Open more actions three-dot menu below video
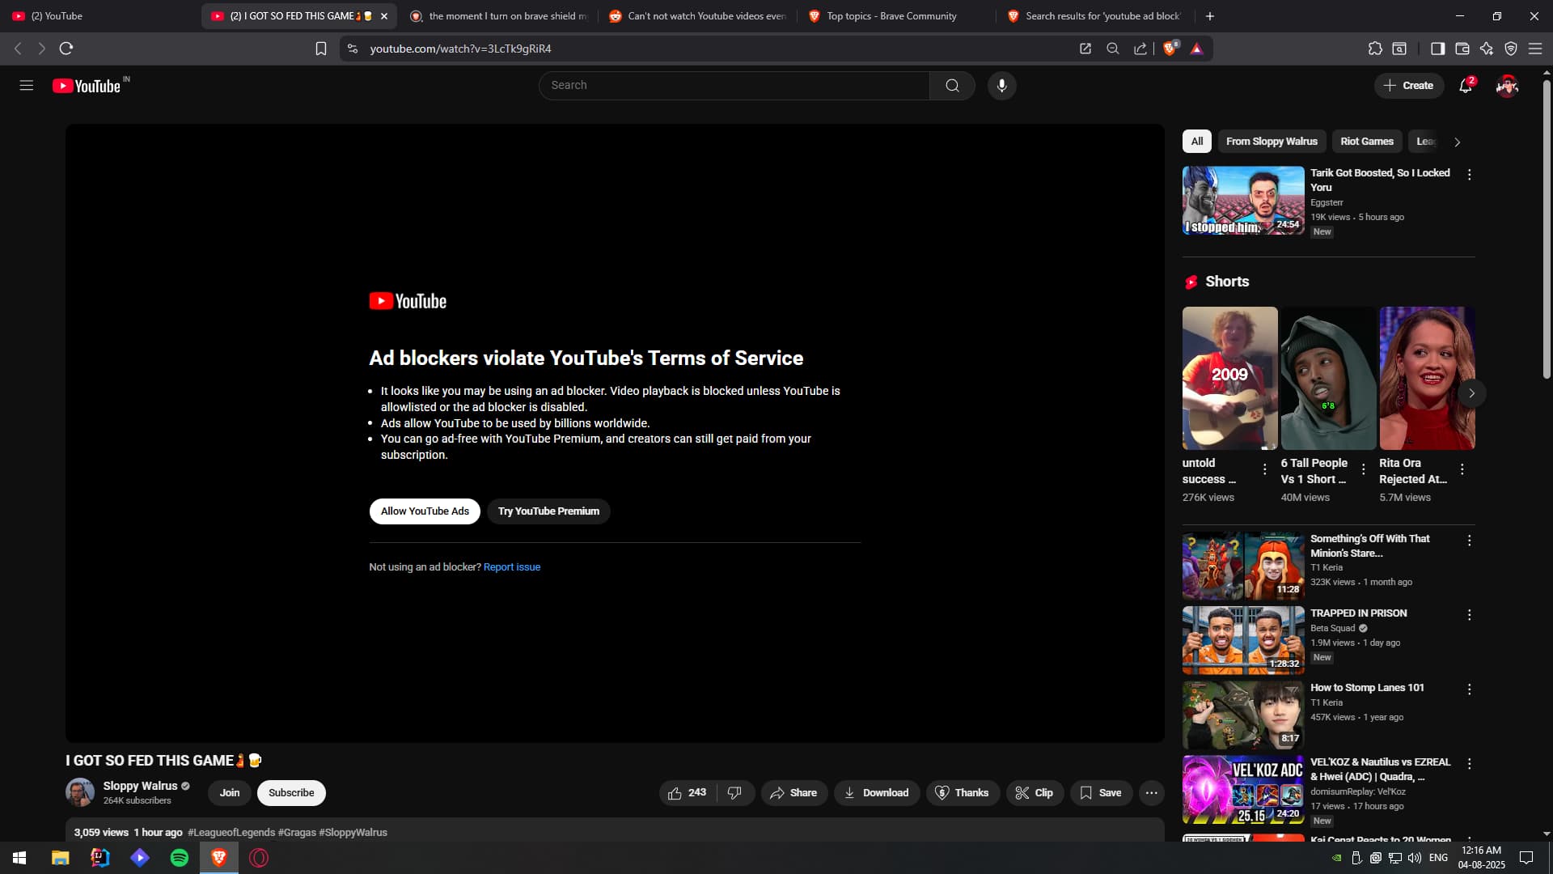The height and width of the screenshot is (874, 1553). tap(1151, 793)
